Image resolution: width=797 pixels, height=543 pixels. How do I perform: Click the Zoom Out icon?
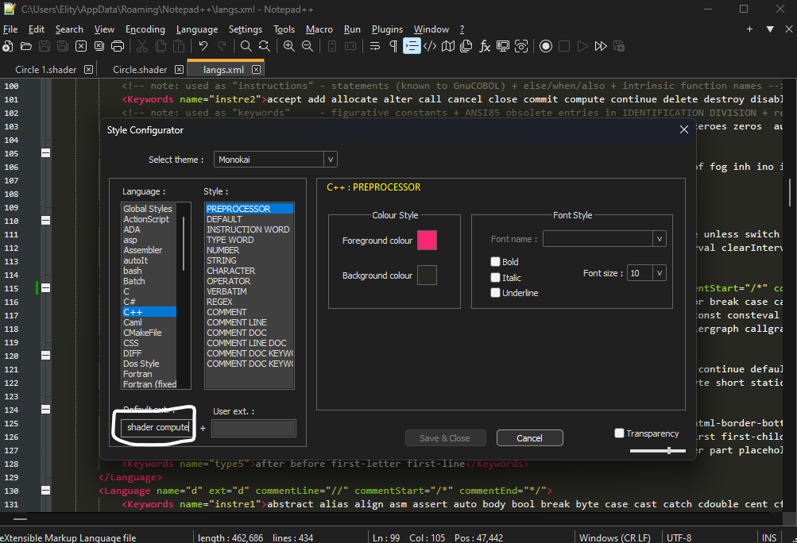[x=307, y=46]
